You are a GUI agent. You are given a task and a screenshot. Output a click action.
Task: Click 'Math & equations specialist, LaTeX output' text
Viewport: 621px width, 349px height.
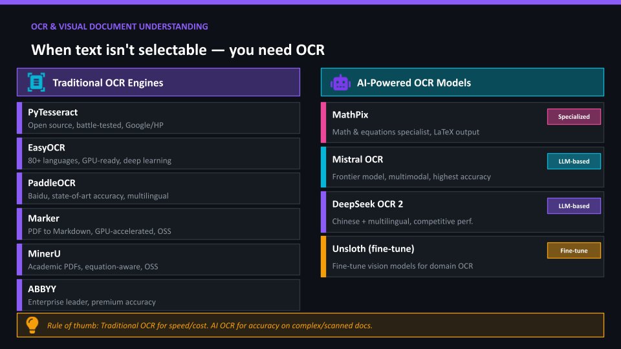coord(406,132)
